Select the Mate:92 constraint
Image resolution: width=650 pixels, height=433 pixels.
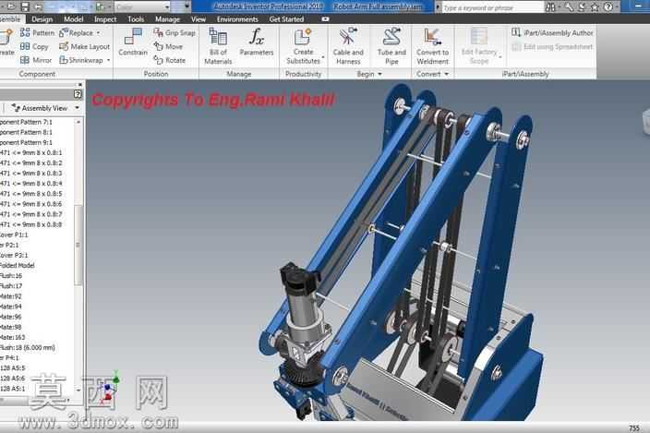pyautogui.click(x=11, y=296)
